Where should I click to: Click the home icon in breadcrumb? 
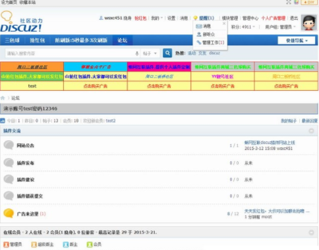click(x=3, y=98)
